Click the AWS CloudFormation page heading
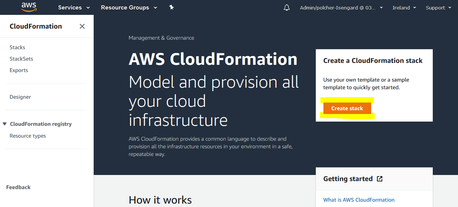 (213, 59)
